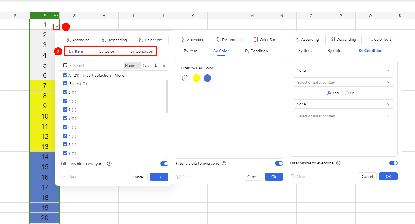
Task: Click OK in the condition filter panel
Action: (388, 176)
